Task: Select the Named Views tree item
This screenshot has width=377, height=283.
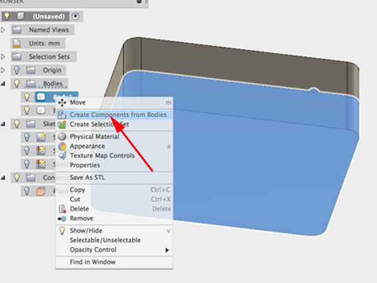Action: click(x=49, y=30)
